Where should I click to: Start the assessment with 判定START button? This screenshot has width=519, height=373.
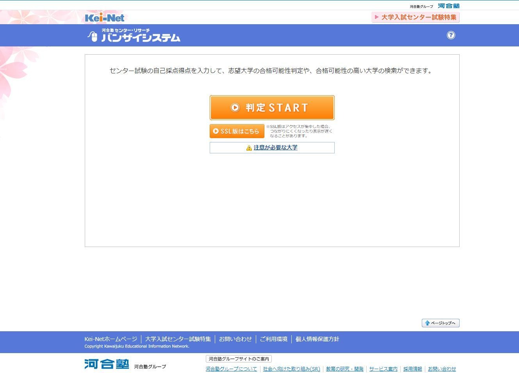(x=272, y=108)
